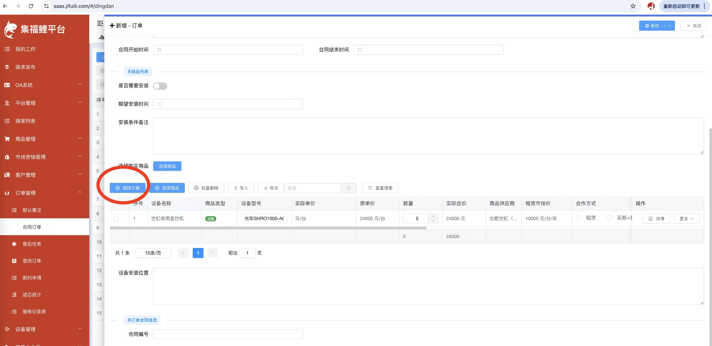Click the 意向订单 clock icon
This screenshot has height=346, width=712.
(14, 261)
